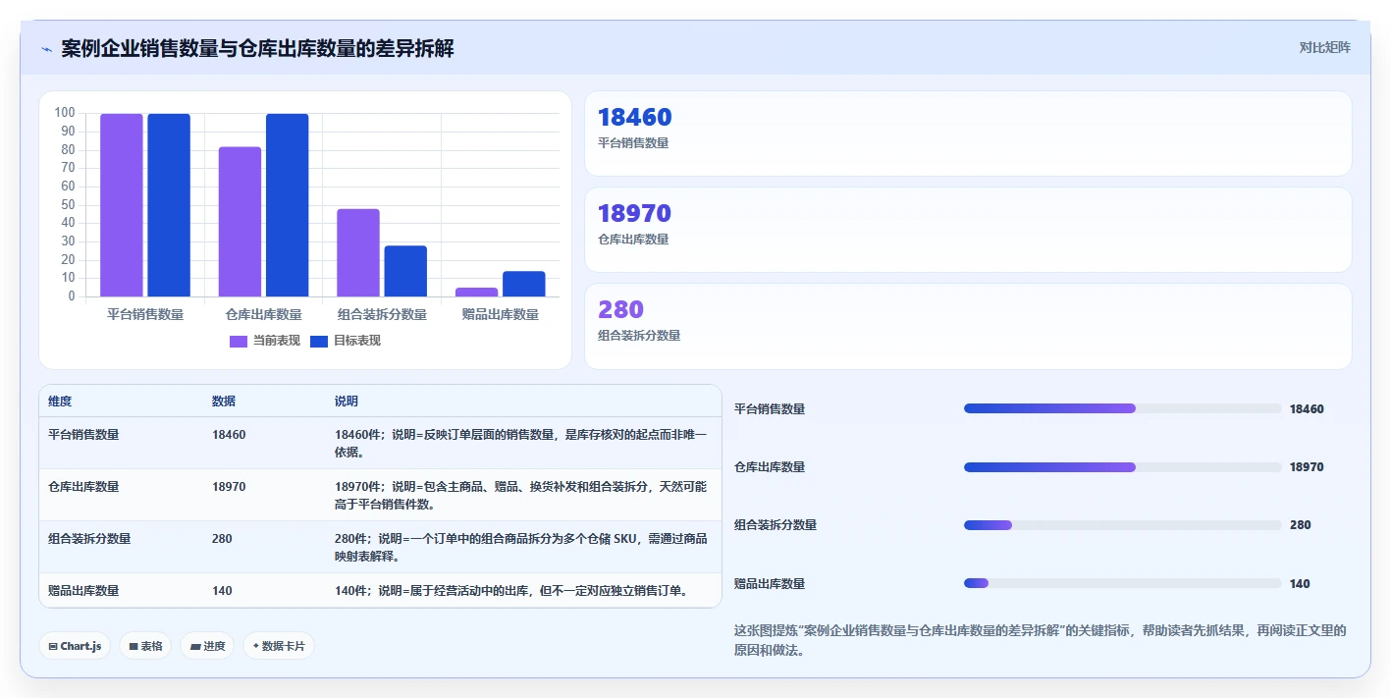Click the 280 value in the table's 数据 column
The width and height of the screenshot is (1391, 698).
point(222,538)
